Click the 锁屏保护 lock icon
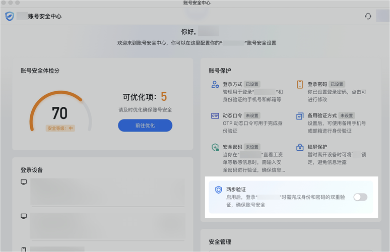This screenshot has width=390, height=252. tap(300, 147)
